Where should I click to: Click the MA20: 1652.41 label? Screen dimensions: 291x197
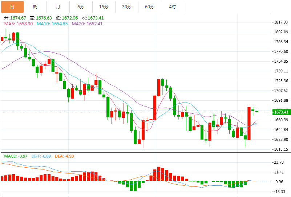[87, 24]
